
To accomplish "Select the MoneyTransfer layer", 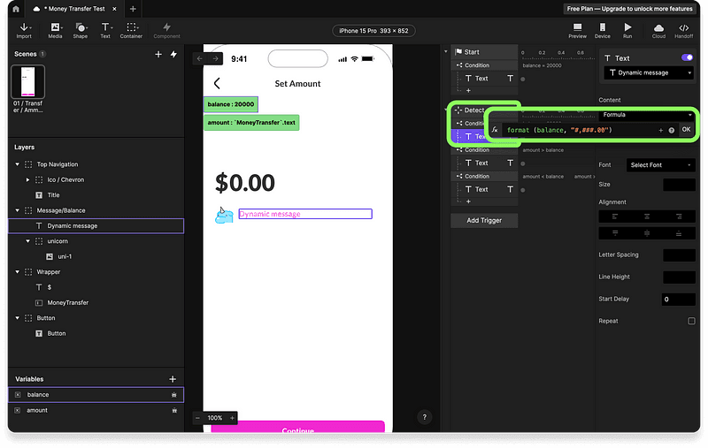I will (96, 303).
